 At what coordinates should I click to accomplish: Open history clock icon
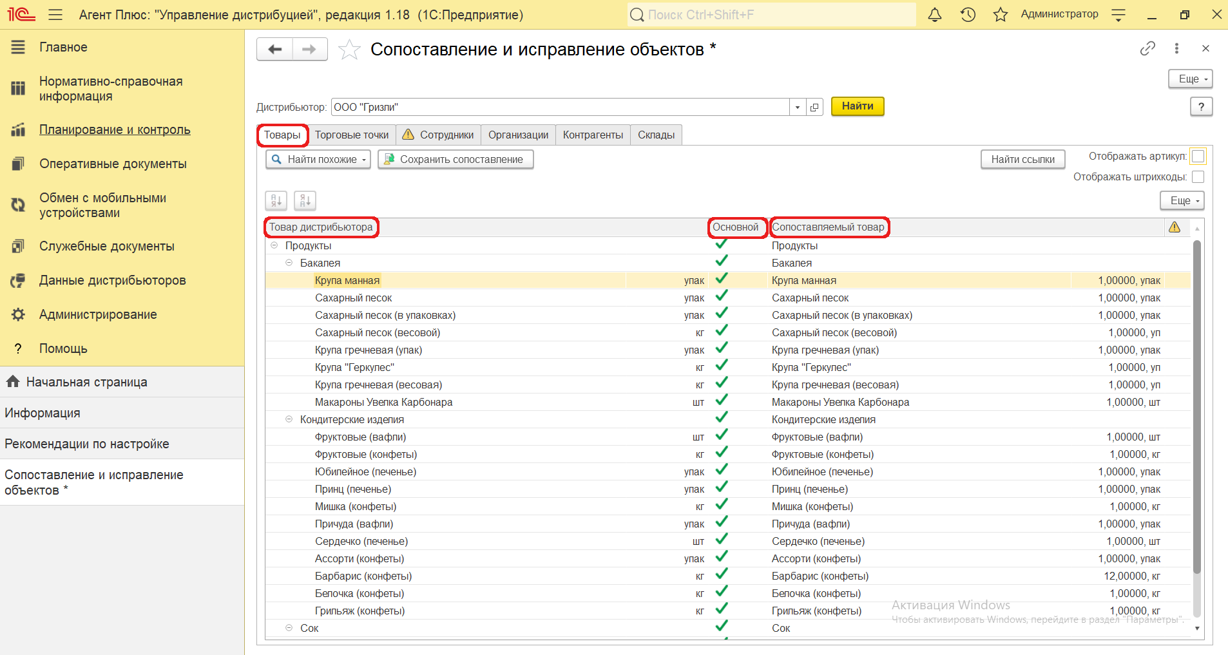click(968, 14)
